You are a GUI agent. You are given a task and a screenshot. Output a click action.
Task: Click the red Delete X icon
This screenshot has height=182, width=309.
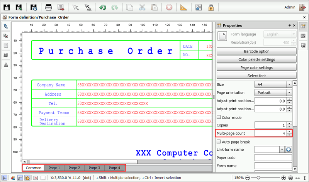169,7
